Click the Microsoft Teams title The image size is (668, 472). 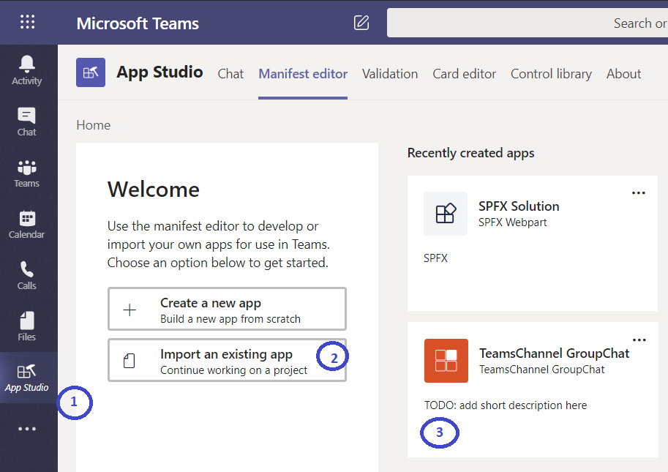pyautogui.click(x=138, y=23)
